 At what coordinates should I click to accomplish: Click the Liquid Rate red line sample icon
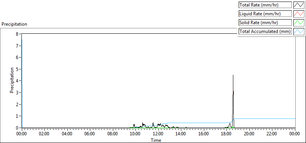point(299,14)
